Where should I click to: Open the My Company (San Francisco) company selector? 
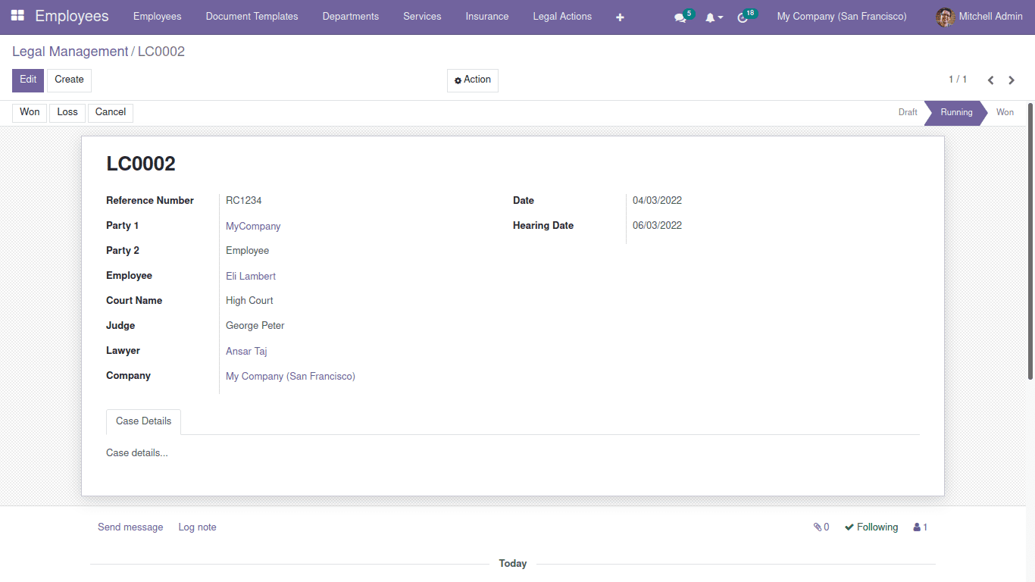[x=841, y=16]
